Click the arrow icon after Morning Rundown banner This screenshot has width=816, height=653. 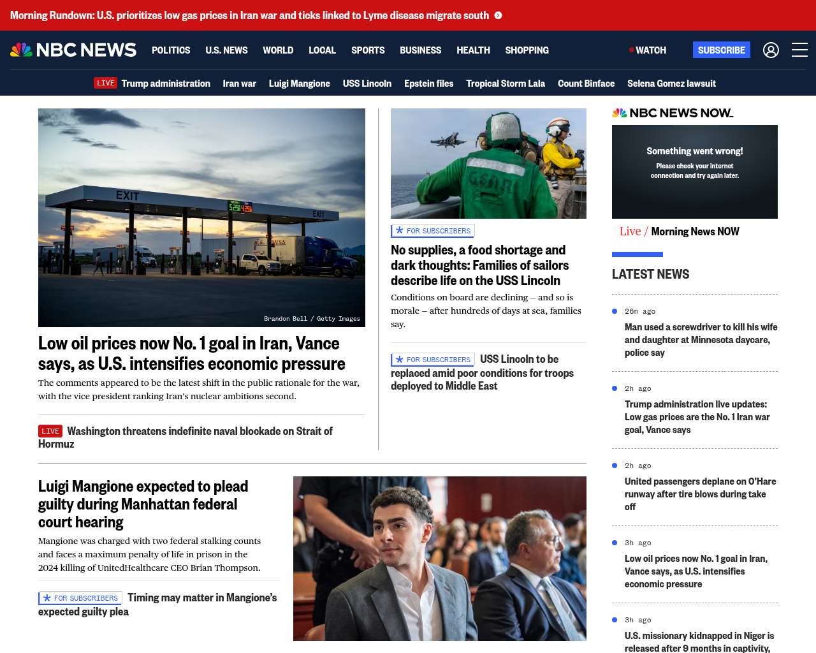pos(499,15)
